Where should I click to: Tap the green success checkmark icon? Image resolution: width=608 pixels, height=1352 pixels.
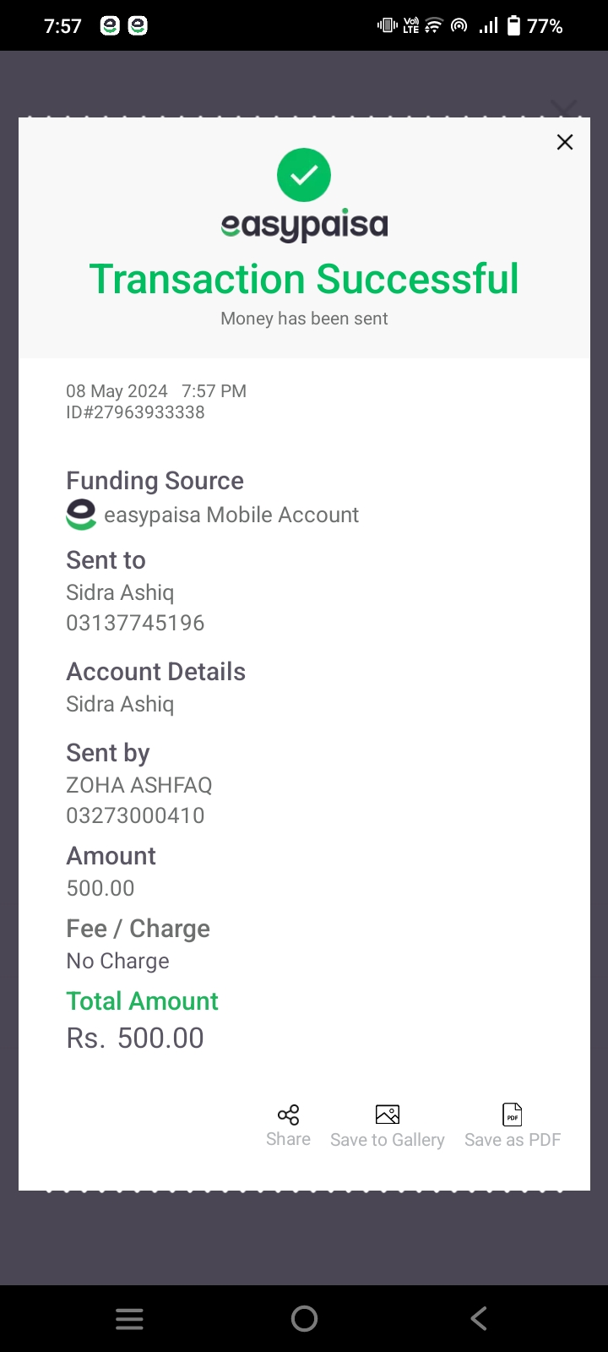pos(304,175)
